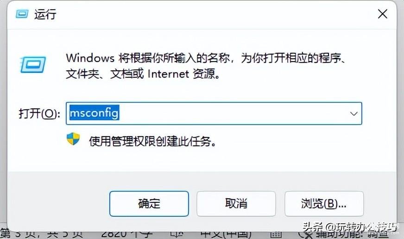Click the 运行 title text
Screen dimensions: 404x239
coord(45,14)
